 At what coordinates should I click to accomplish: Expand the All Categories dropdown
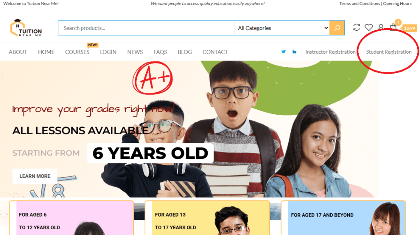(282, 28)
